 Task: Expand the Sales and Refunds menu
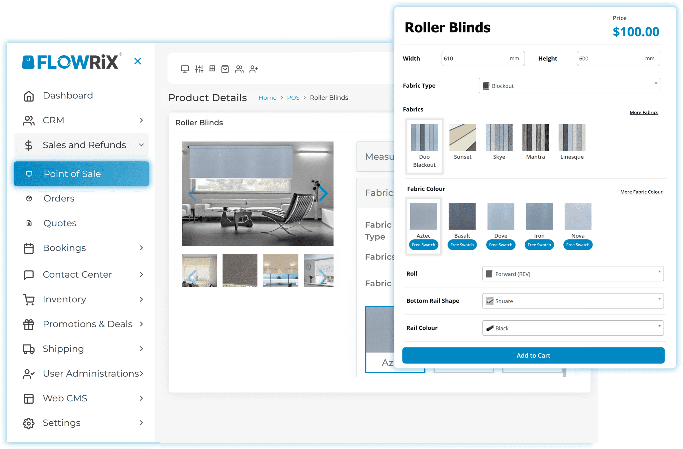pos(84,145)
